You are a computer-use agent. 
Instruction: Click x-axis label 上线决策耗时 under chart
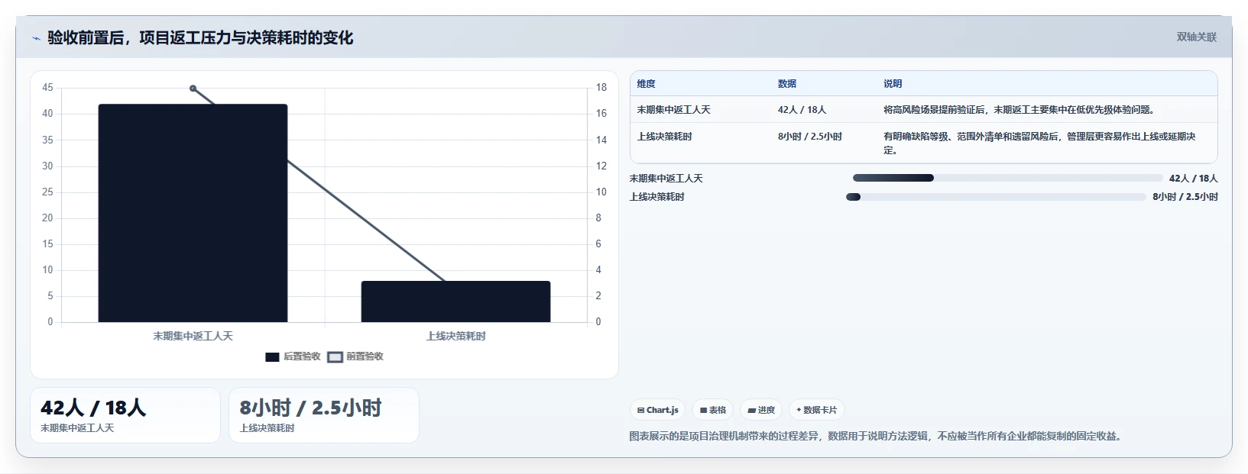(x=455, y=336)
